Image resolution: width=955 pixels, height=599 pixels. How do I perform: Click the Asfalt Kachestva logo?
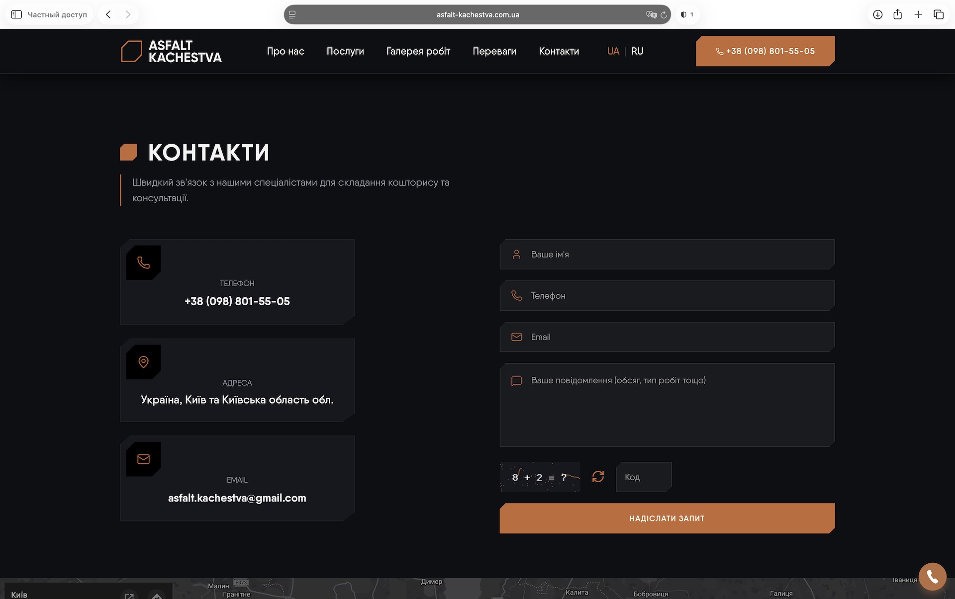[x=171, y=51]
